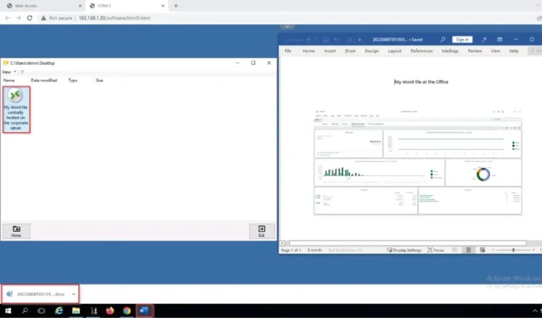
Task: Open the References ribbon tab
Action: tap(421, 51)
